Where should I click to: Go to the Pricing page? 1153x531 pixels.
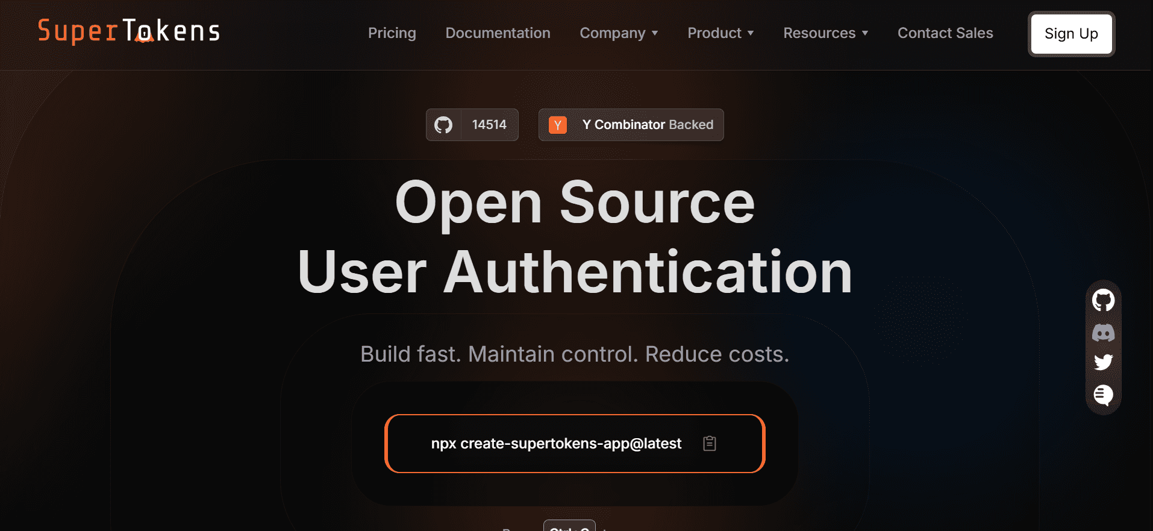(392, 33)
